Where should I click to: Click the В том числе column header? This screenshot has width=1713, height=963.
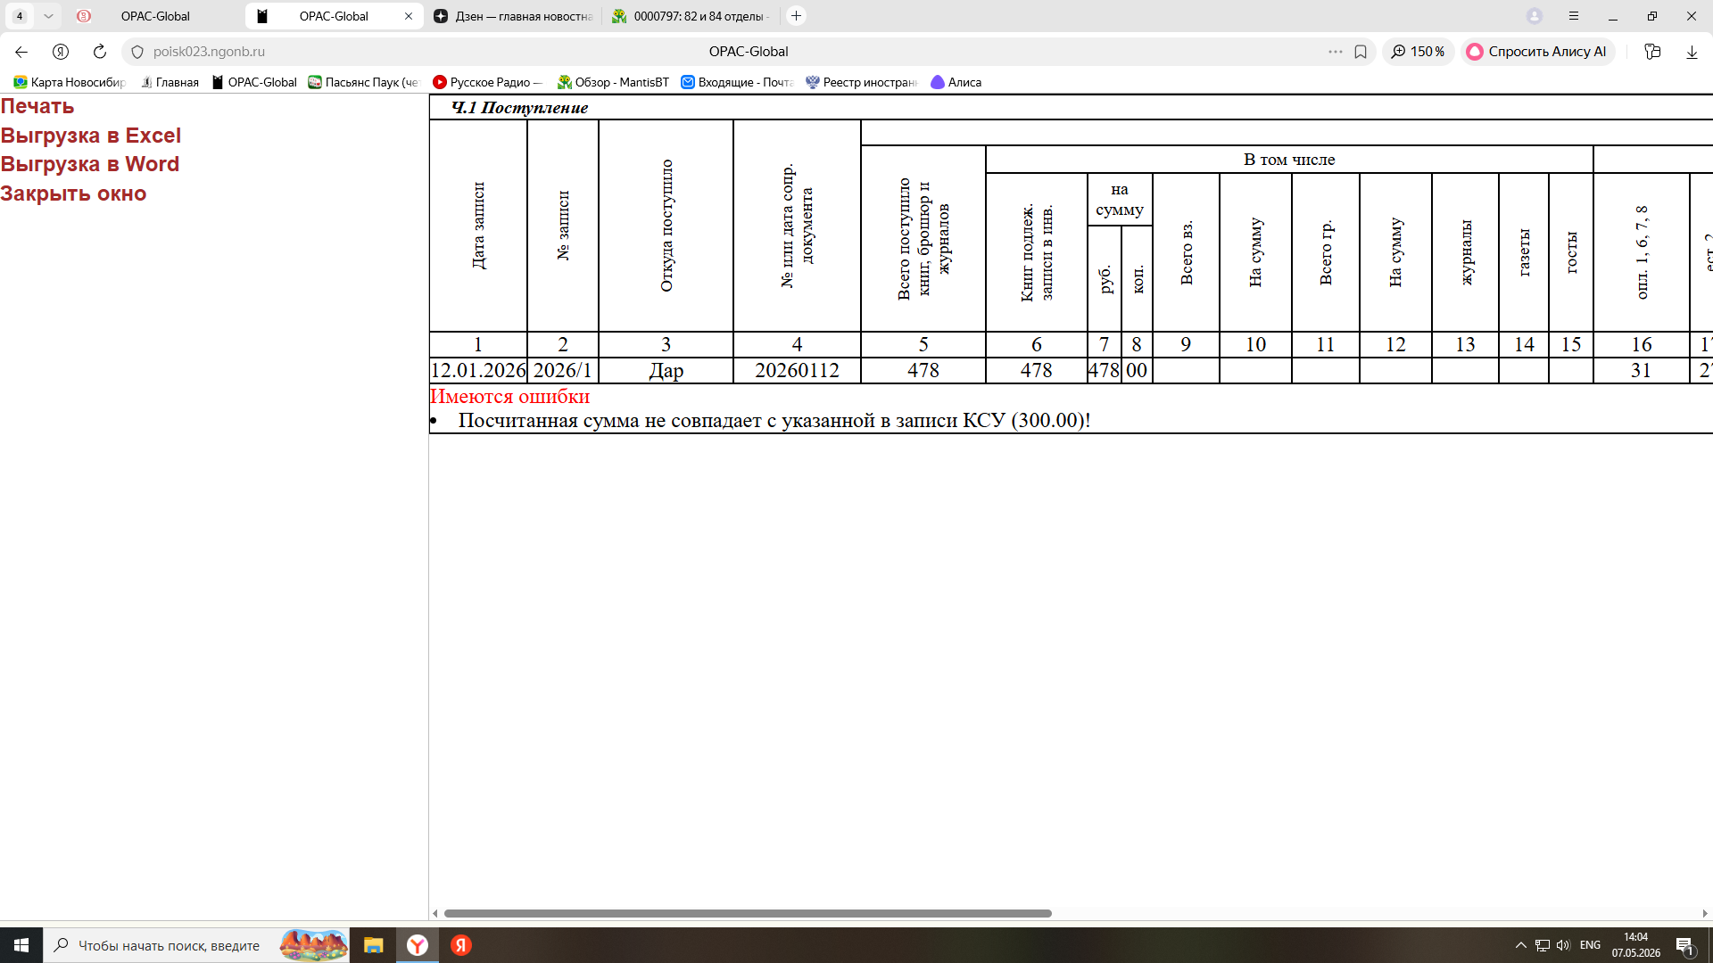pos(1289,160)
